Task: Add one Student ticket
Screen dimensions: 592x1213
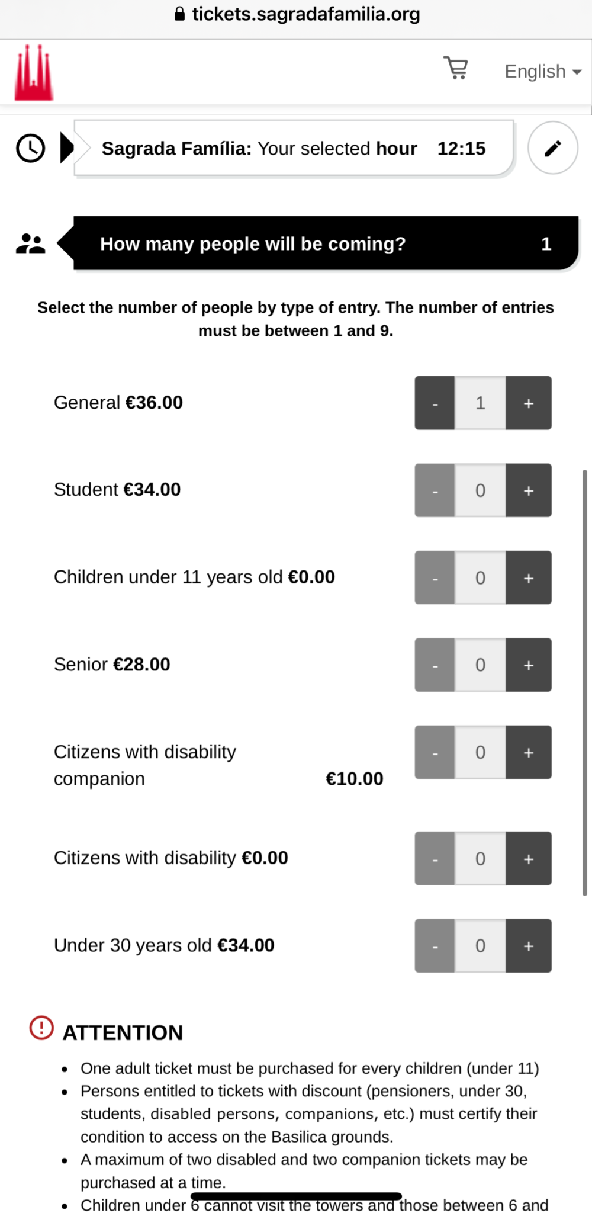Action: point(529,490)
